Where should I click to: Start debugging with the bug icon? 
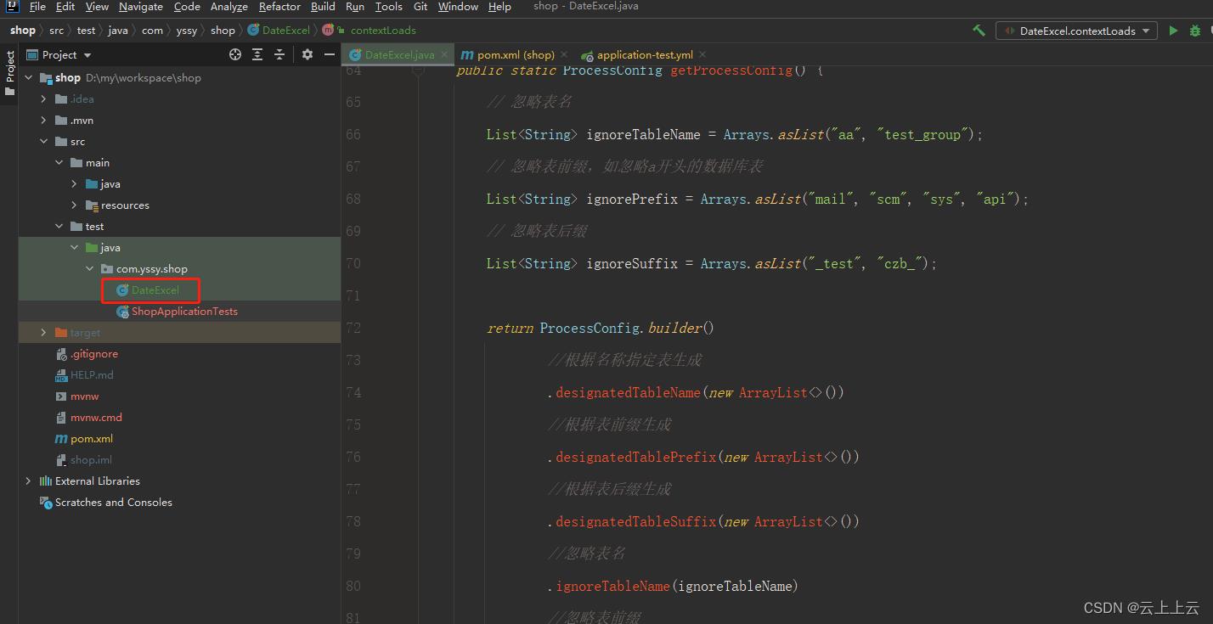pyautogui.click(x=1195, y=31)
